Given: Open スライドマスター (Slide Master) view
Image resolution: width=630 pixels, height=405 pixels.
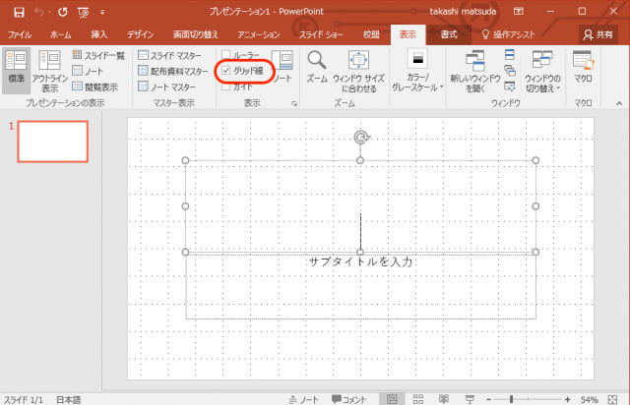Looking at the screenshot, I should 172,56.
